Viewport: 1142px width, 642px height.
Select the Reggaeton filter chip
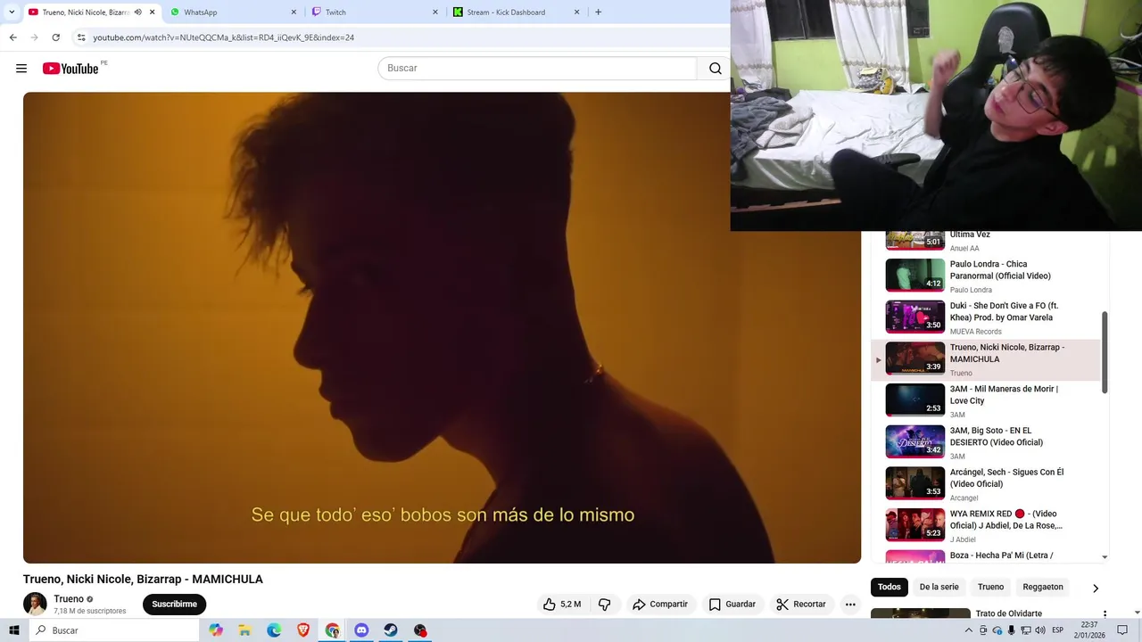[1043, 587]
